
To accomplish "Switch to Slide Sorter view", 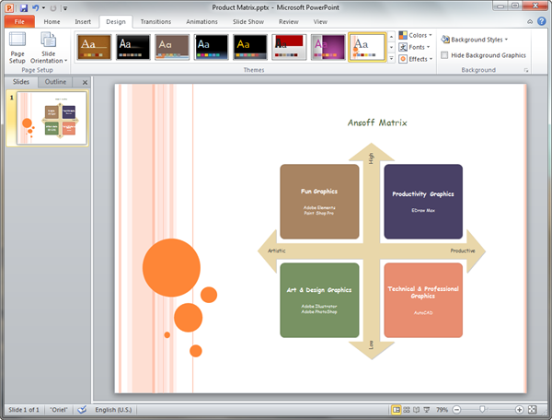I will [408, 409].
